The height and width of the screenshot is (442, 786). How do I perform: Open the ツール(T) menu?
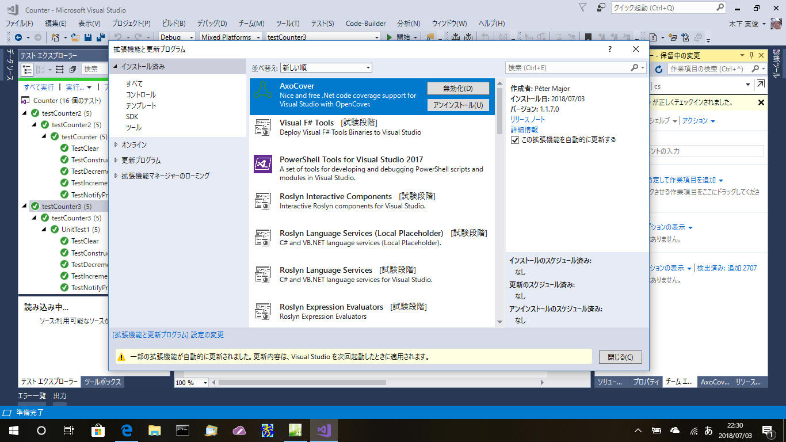point(288,24)
